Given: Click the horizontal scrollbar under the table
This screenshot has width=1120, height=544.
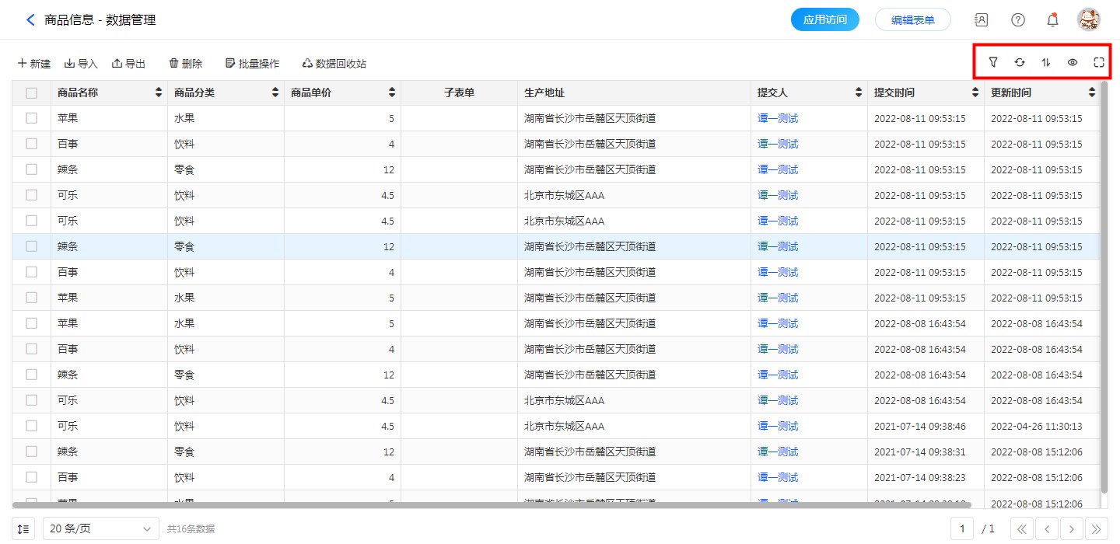Looking at the screenshot, I should coord(544,505).
